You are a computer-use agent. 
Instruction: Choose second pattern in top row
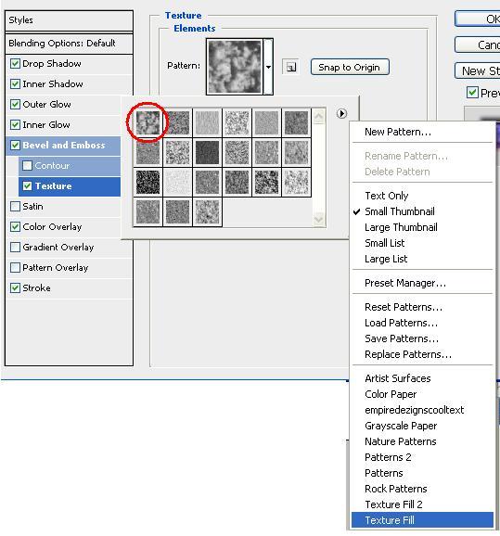coord(177,122)
